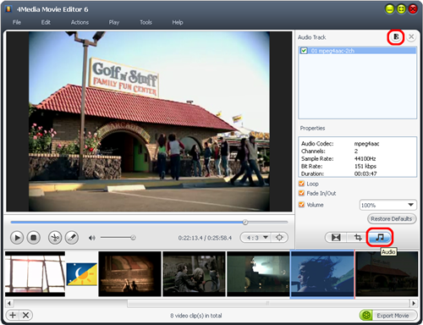Select the dark bright-light clip thumbnail
The height and width of the screenshot is (325, 423).
tap(258, 274)
